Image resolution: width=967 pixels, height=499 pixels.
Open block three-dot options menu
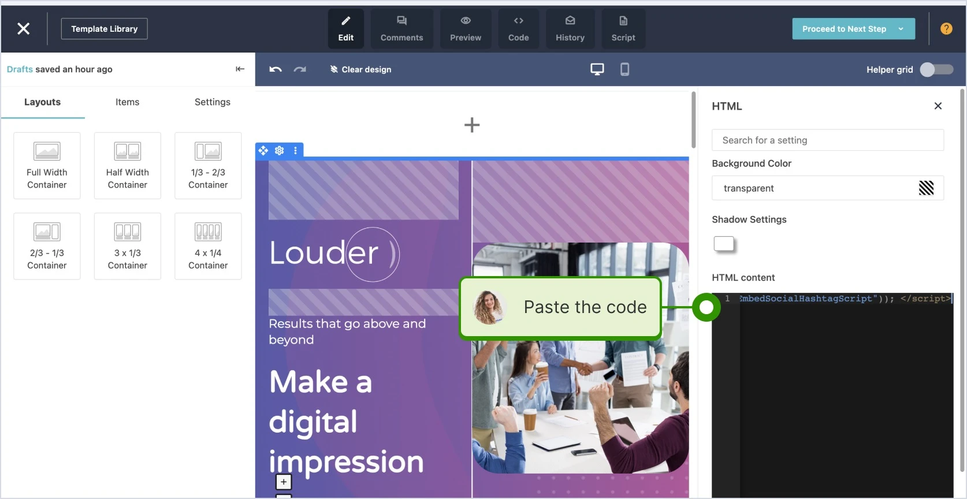(295, 151)
